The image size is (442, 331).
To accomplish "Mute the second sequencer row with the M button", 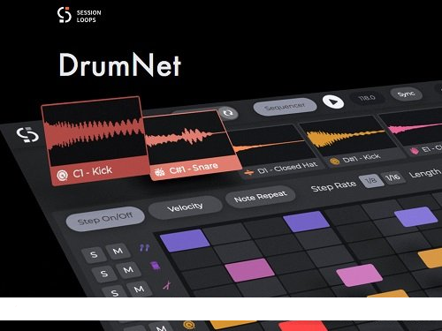I will (x=128, y=270).
